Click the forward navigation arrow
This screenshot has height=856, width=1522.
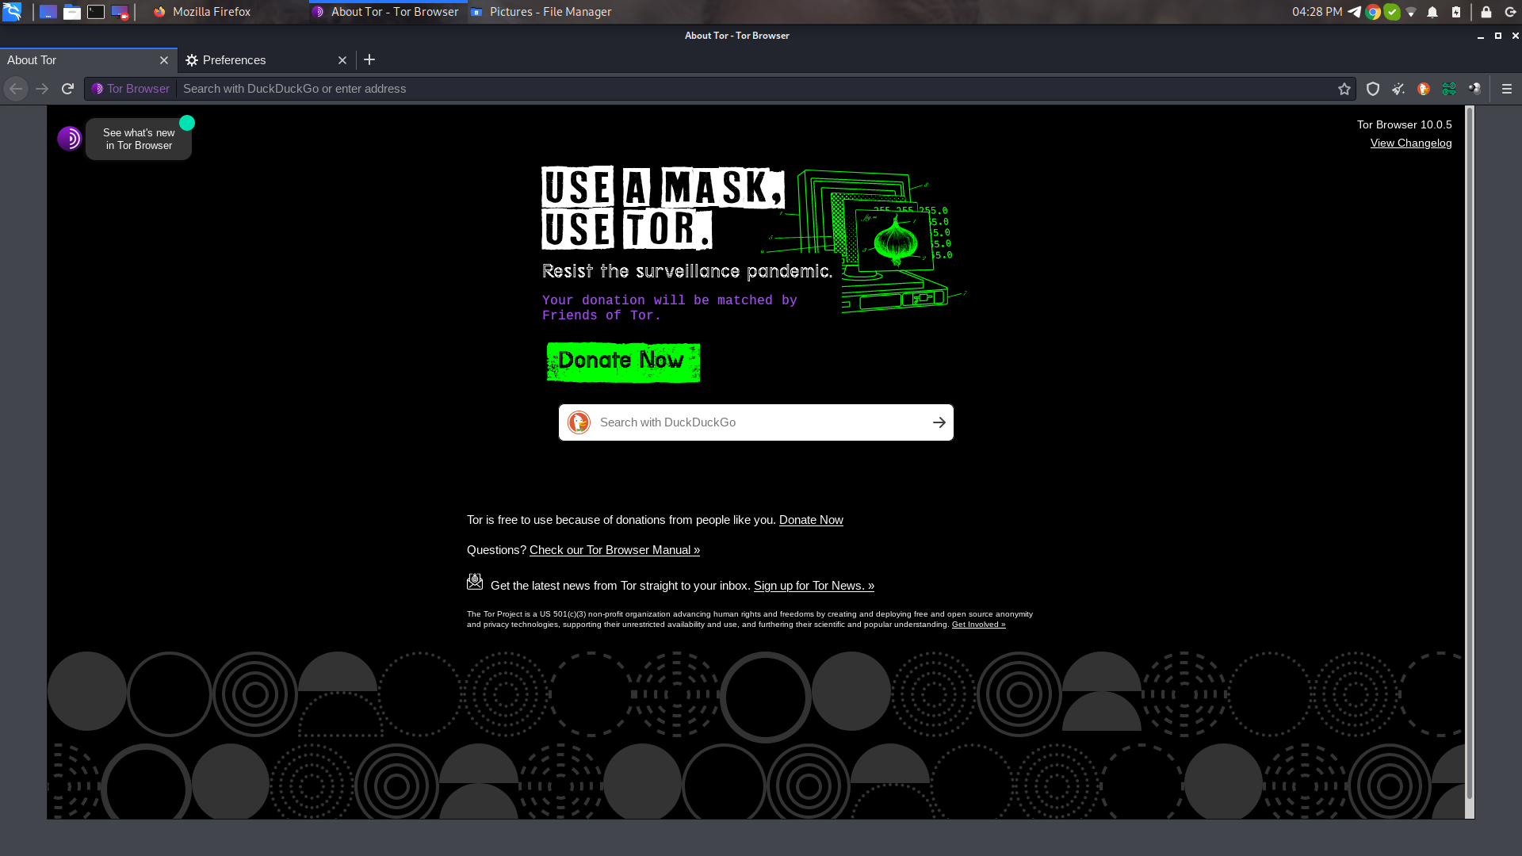pos(42,89)
